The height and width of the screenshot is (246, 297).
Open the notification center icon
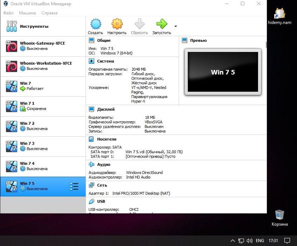tap(287, 241)
